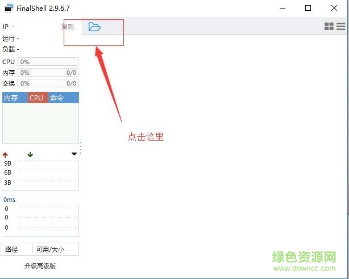Click the 交换 swap usage bar
The image size is (349, 279).
[x=48, y=83]
